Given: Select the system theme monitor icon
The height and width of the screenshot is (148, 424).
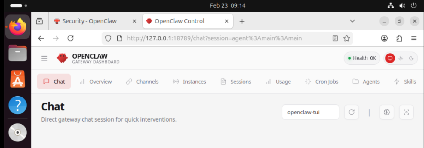Looking at the screenshot, I should [x=390, y=58].
